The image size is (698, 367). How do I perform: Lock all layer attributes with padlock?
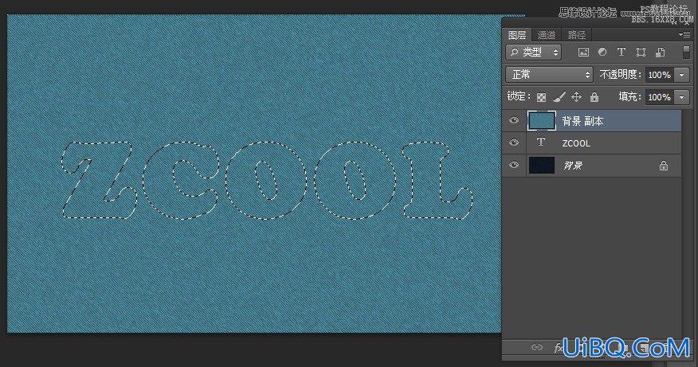(x=594, y=97)
